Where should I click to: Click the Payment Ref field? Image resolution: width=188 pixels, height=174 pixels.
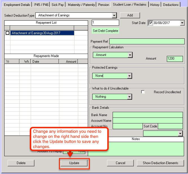146,42
